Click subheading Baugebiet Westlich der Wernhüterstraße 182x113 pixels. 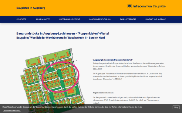61,38
